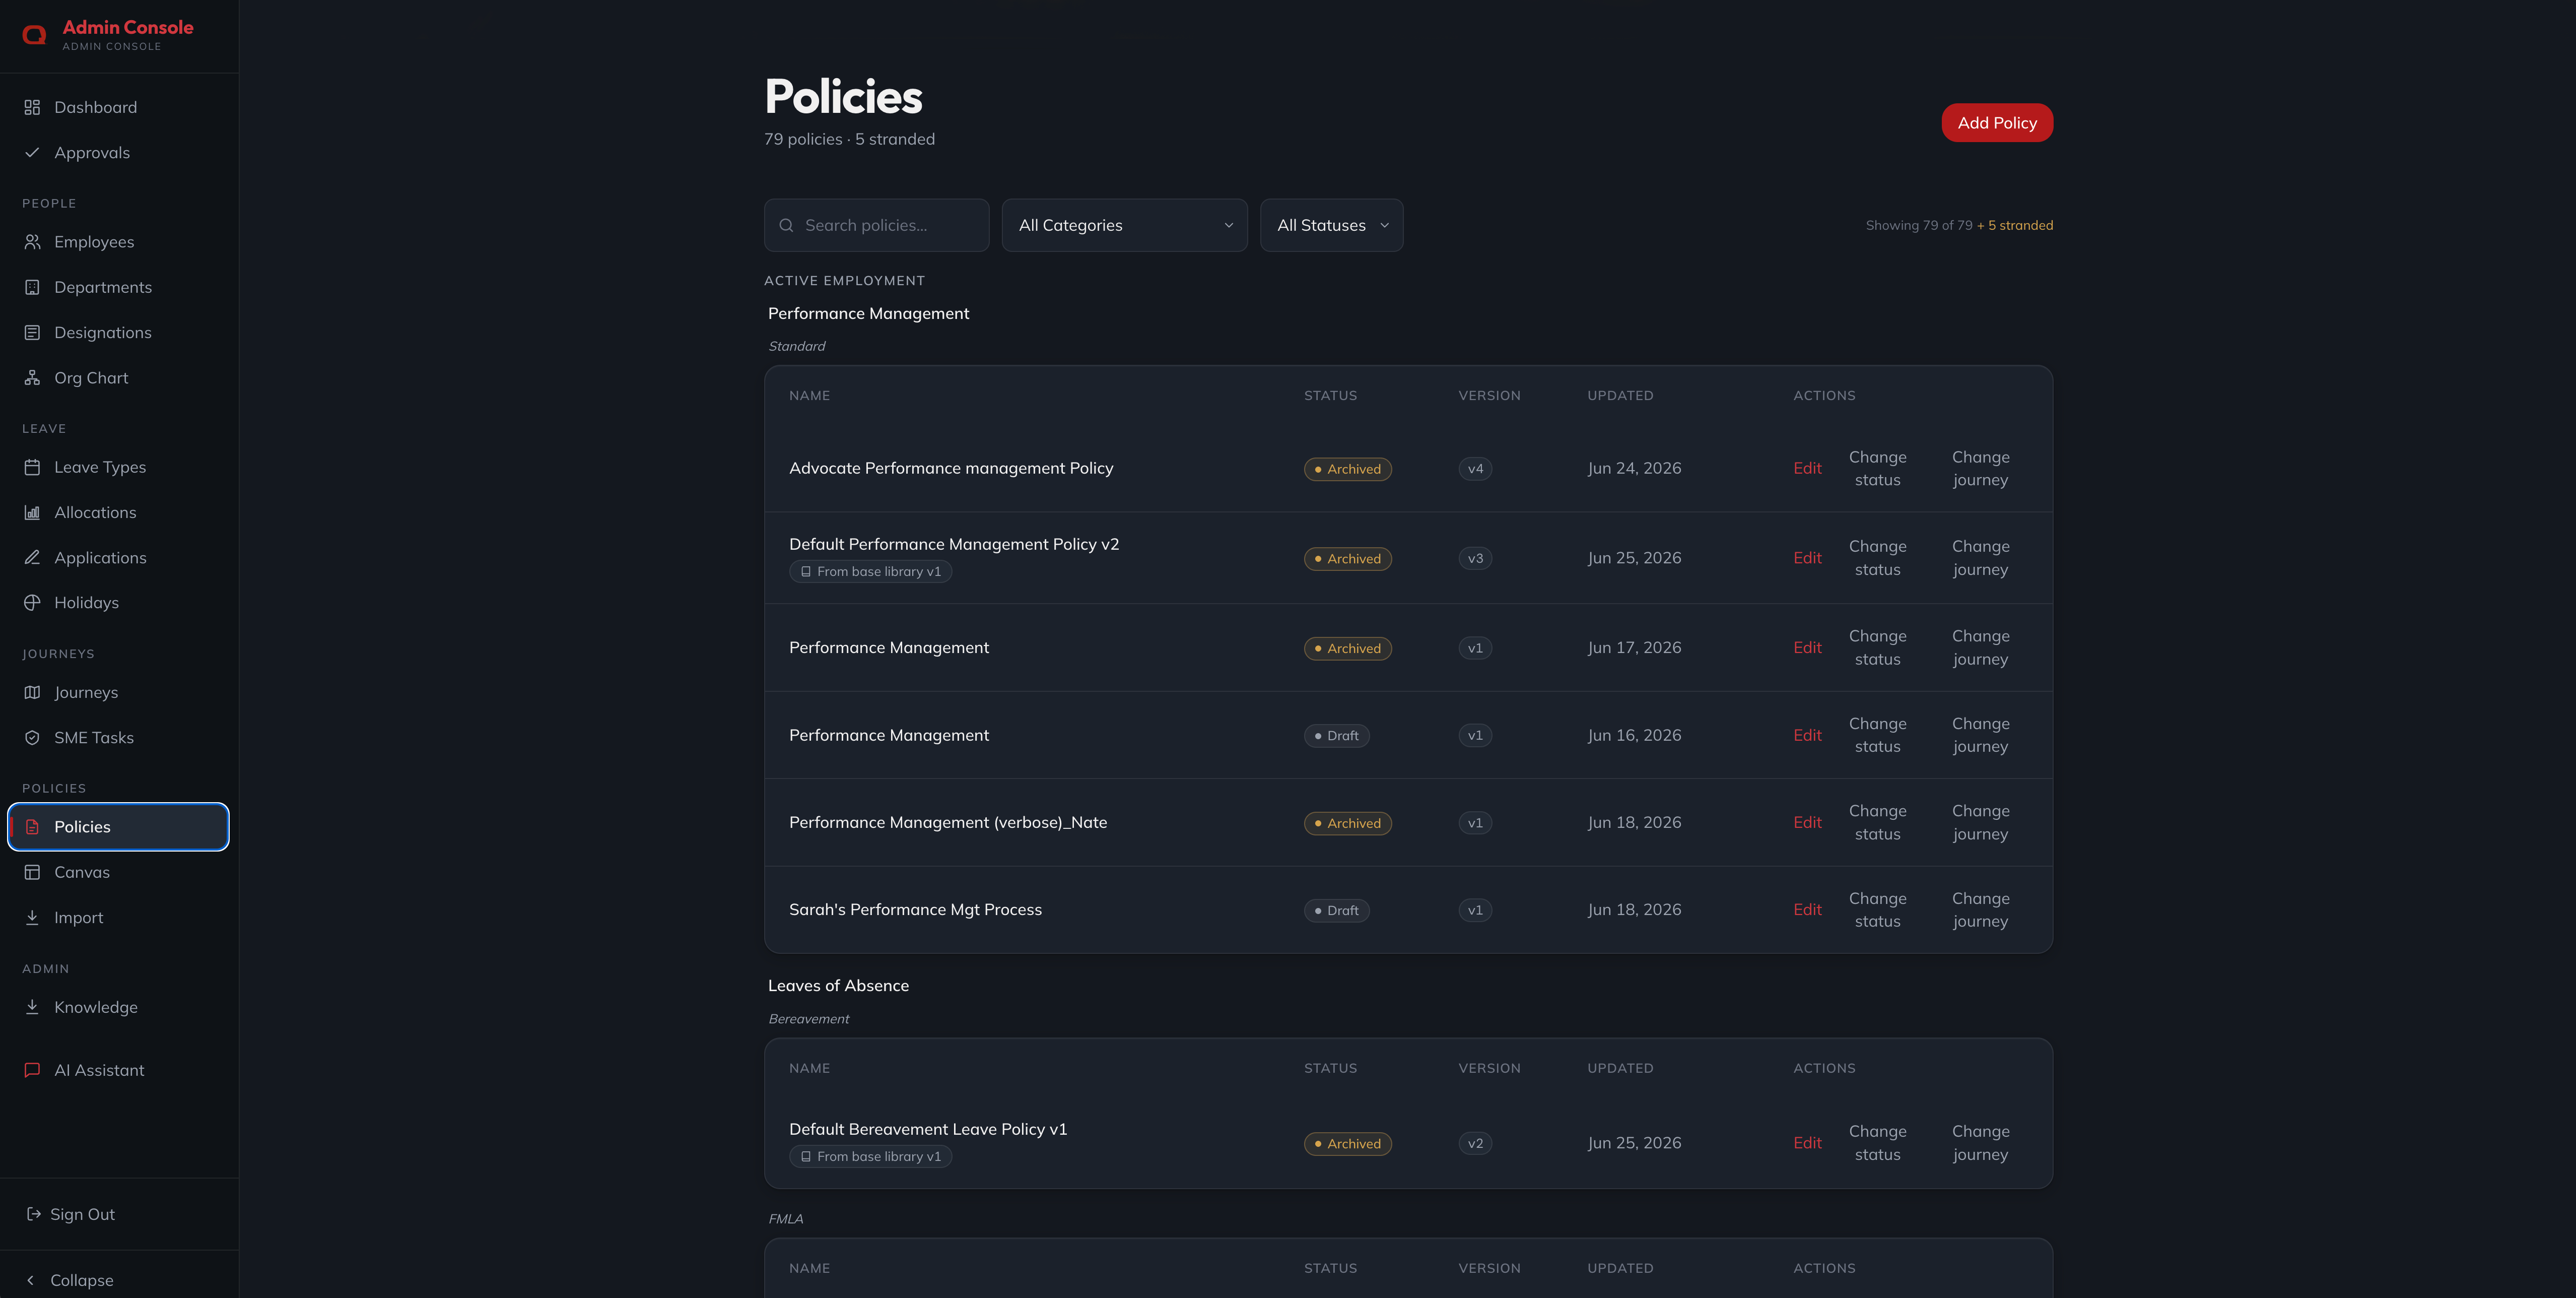This screenshot has height=1298, width=2576.
Task: Click the Allocations bar chart icon
Action: pos(32,512)
